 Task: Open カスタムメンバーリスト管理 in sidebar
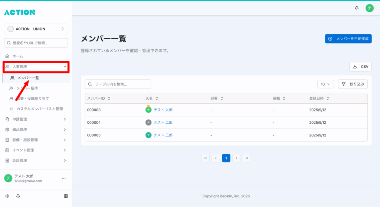[39, 109]
